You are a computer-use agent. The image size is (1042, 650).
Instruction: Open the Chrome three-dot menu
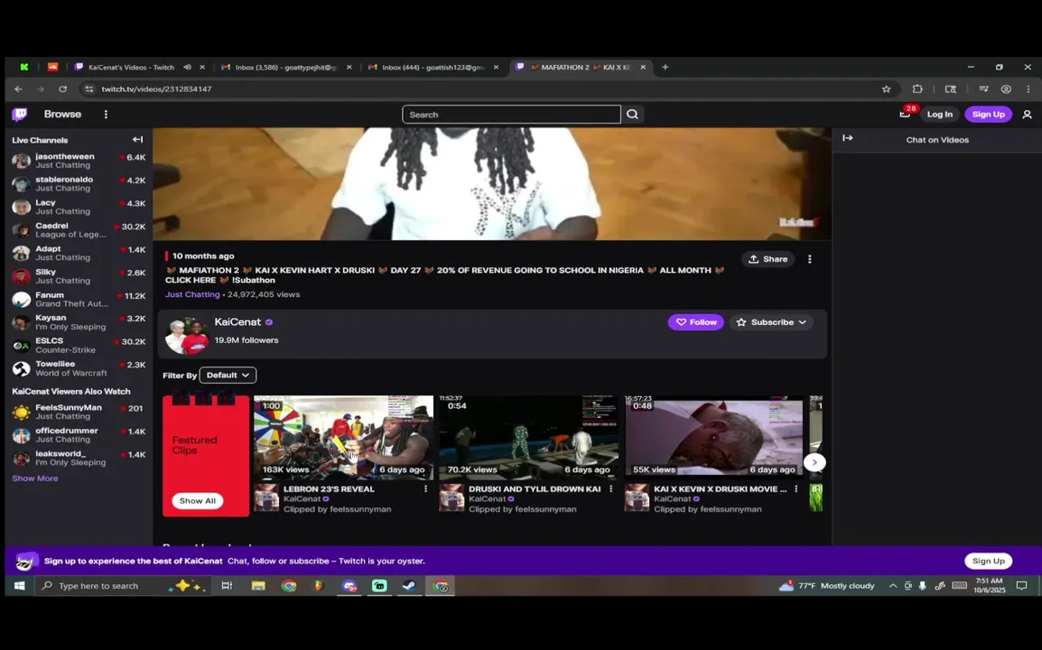pyautogui.click(x=1028, y=89)
